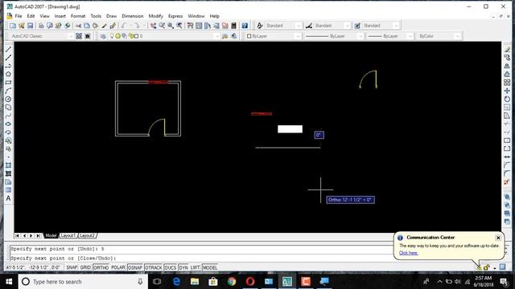Open the Text Style Standard dropdown
Viewport: 515px width, 289px height.
[299, 26]
